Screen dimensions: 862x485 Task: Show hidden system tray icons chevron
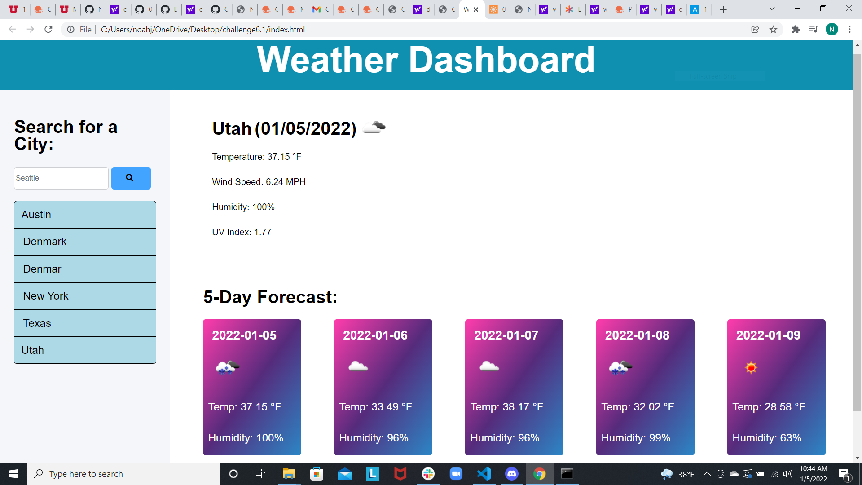pos(707,474)
